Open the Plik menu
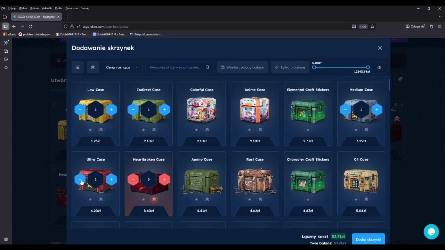This screenshot has width=445, height=250. click(3, 8)
